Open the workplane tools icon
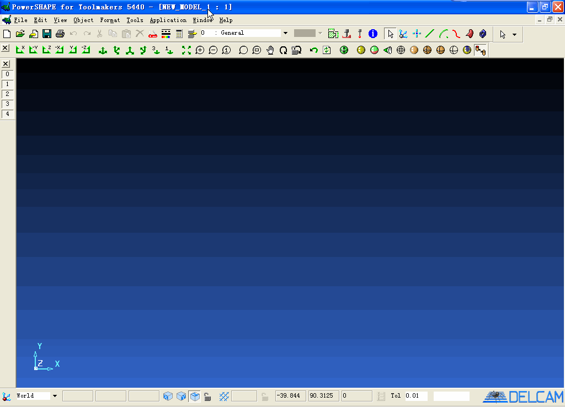The height and width of the screenshot is (407, 565). [x=403, y=34]
